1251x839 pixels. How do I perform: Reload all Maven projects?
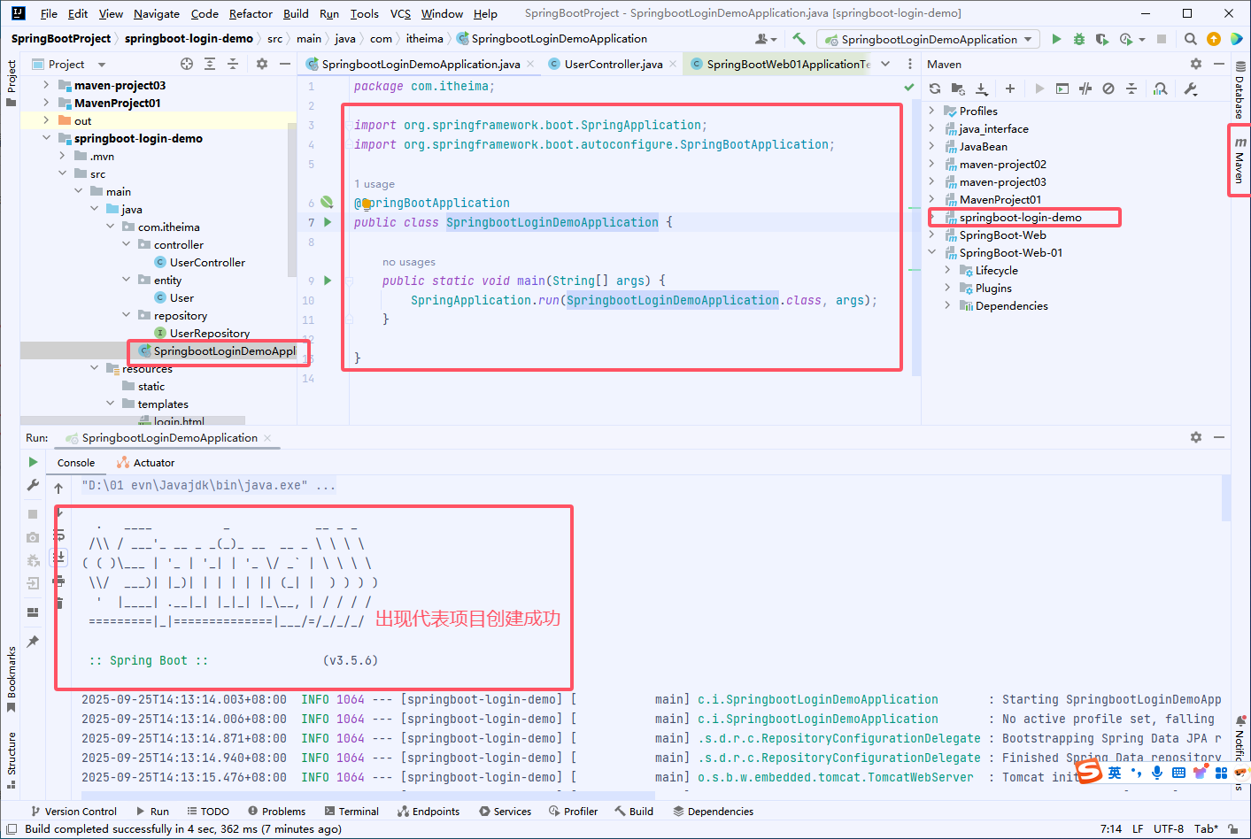935,89
